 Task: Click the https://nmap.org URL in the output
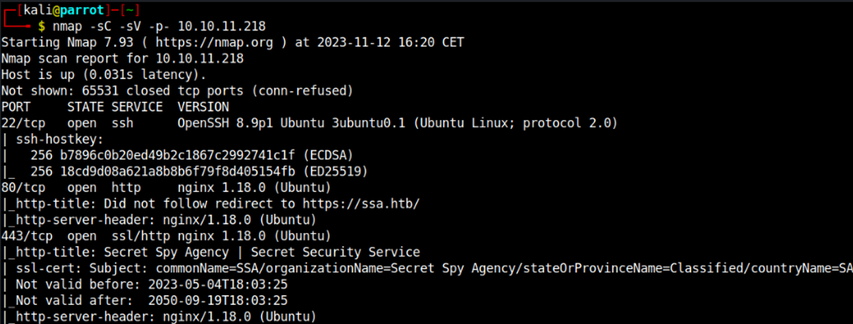[214, 43]
